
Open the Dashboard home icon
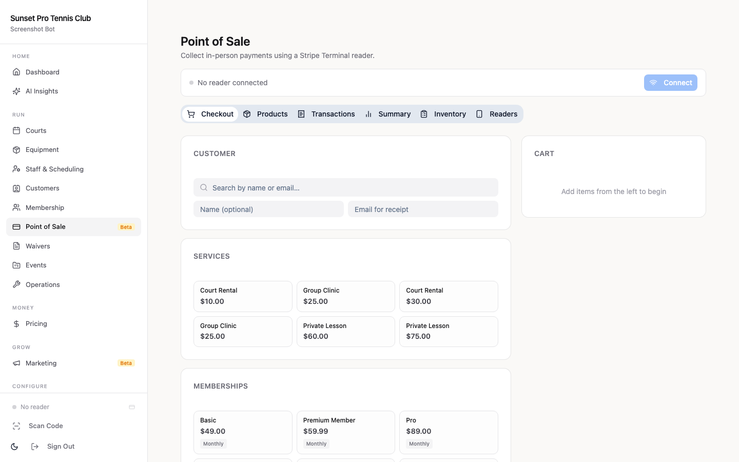coord(16,72)
